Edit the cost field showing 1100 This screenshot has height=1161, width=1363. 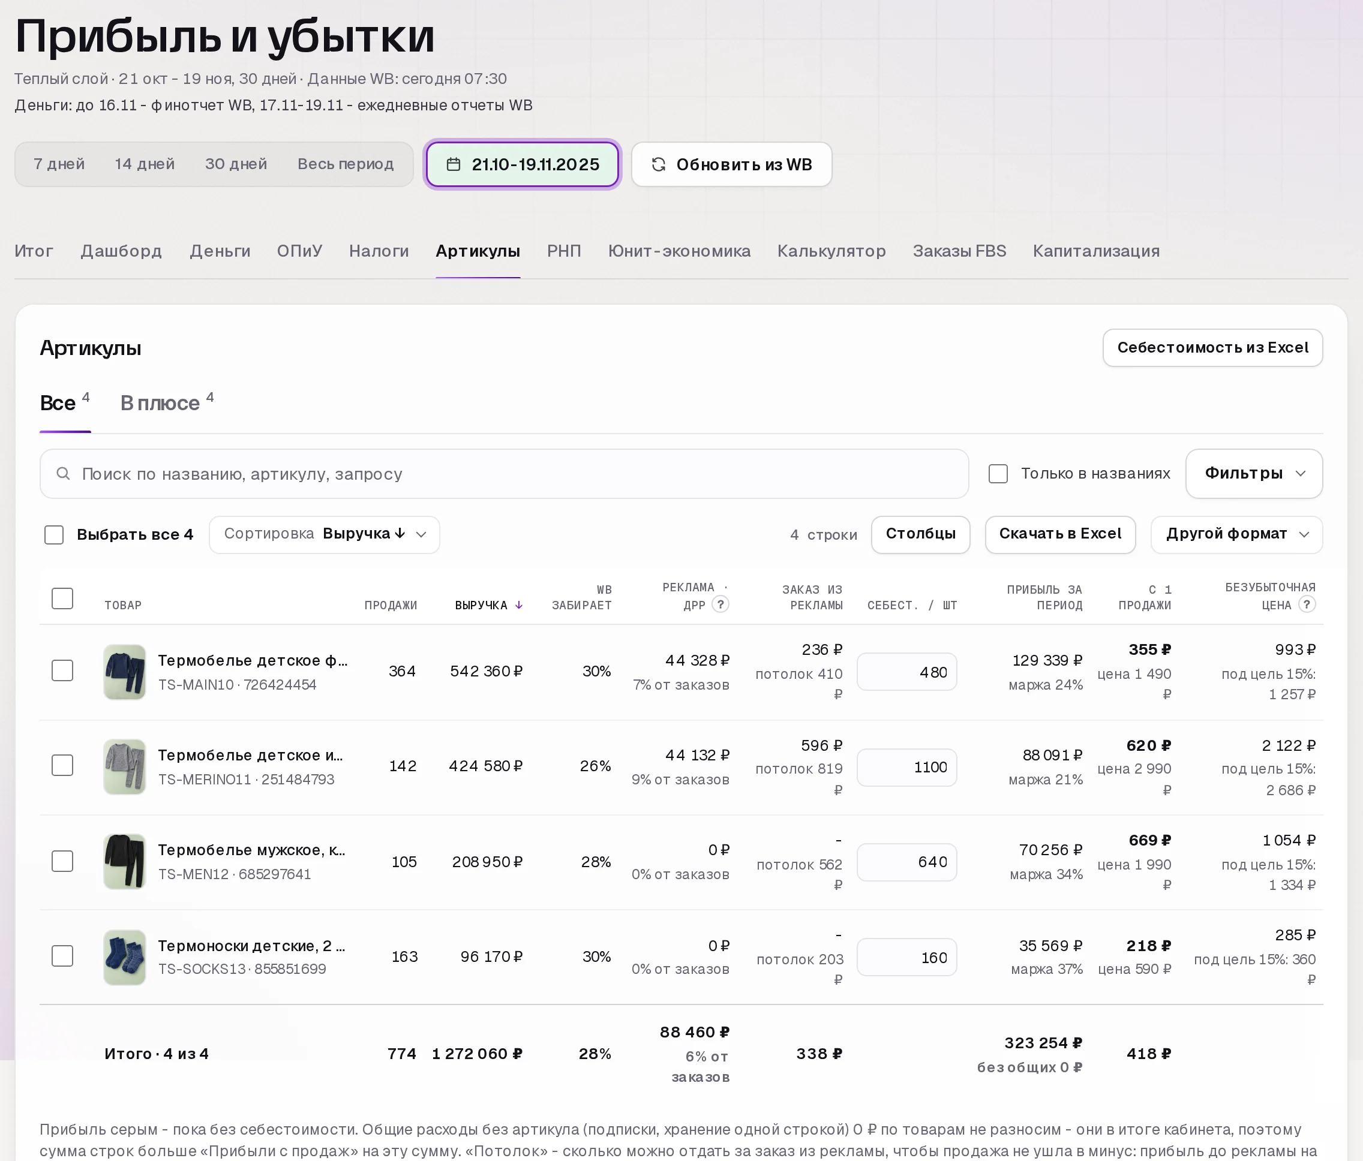point(906,767)
